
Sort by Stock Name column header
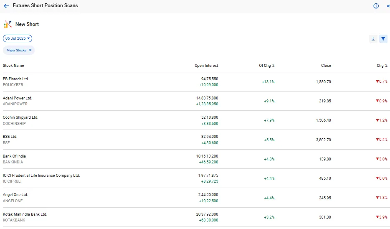coord(13,66)
